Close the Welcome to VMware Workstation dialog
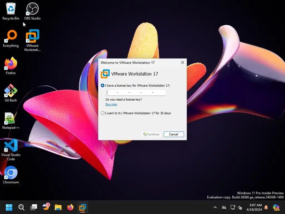 183,62
